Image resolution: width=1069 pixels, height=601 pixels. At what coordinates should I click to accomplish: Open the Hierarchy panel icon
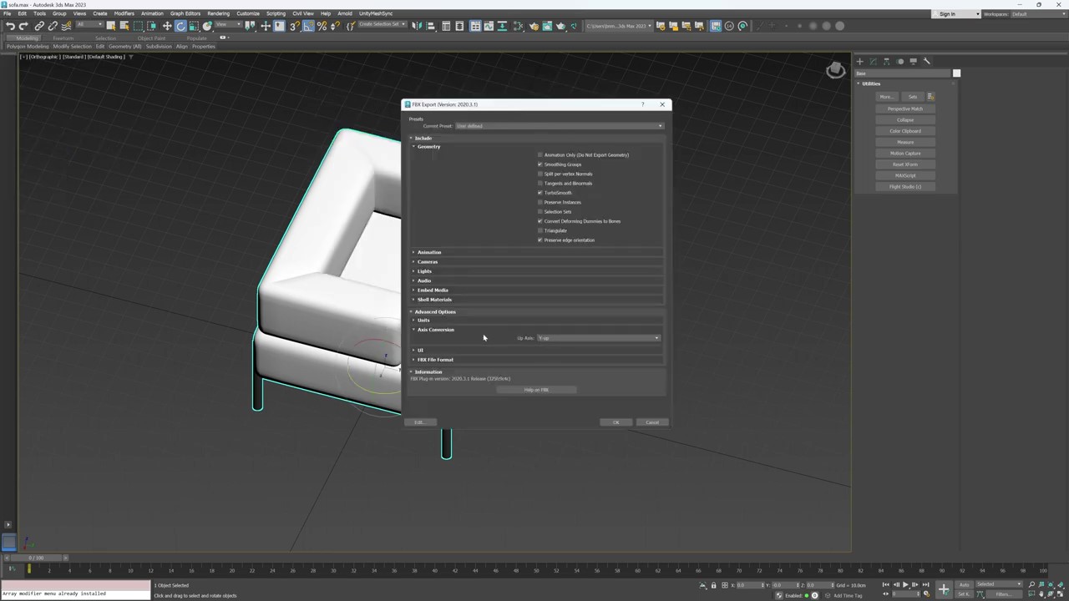click(887, 61)
